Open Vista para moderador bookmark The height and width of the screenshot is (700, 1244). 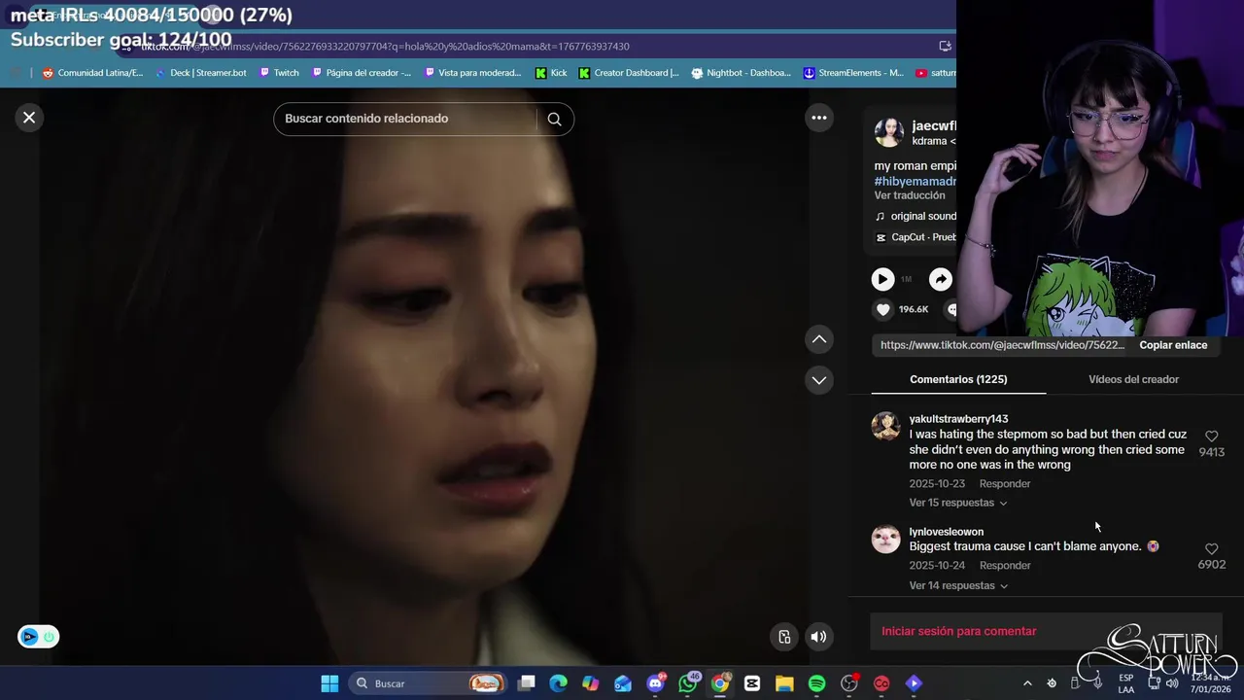473,73
